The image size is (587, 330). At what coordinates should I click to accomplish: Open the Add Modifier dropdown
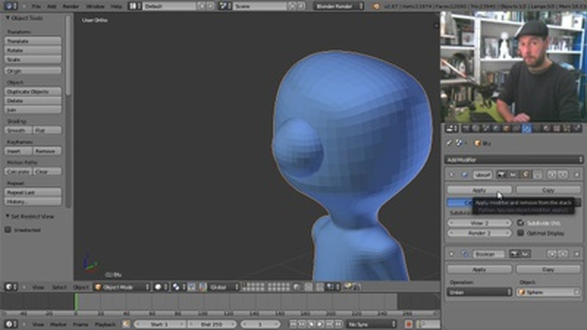[x=515, y=160]
